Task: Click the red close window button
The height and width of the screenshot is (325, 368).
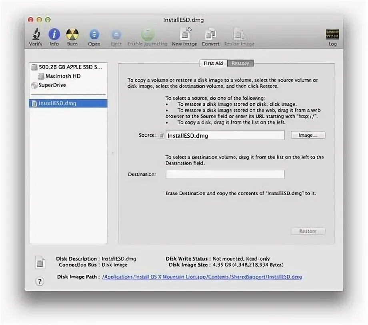Action: click(x=30, y=20)
